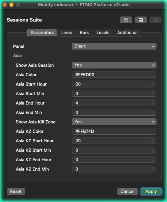
Task: Switch to the Lines tab
Action: [x=67, y=33]
